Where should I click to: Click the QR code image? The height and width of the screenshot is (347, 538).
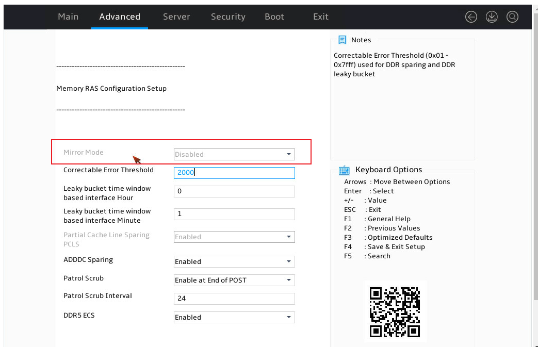[395, 312]
